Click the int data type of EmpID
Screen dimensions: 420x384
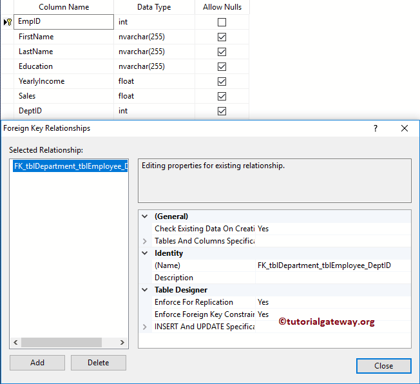click(155, 22)
